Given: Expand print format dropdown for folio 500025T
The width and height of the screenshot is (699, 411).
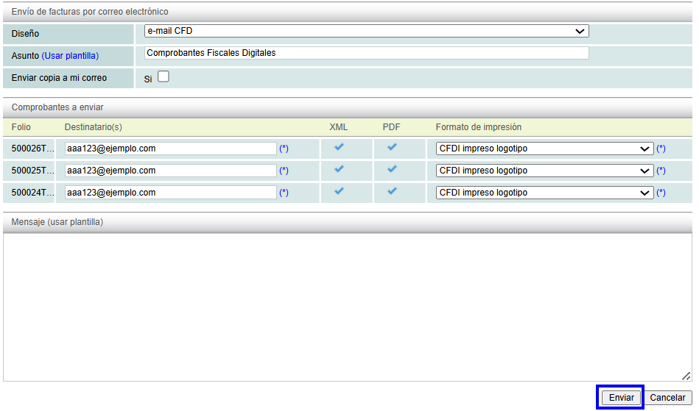Looking at the screenshot, I should (544, 171).
